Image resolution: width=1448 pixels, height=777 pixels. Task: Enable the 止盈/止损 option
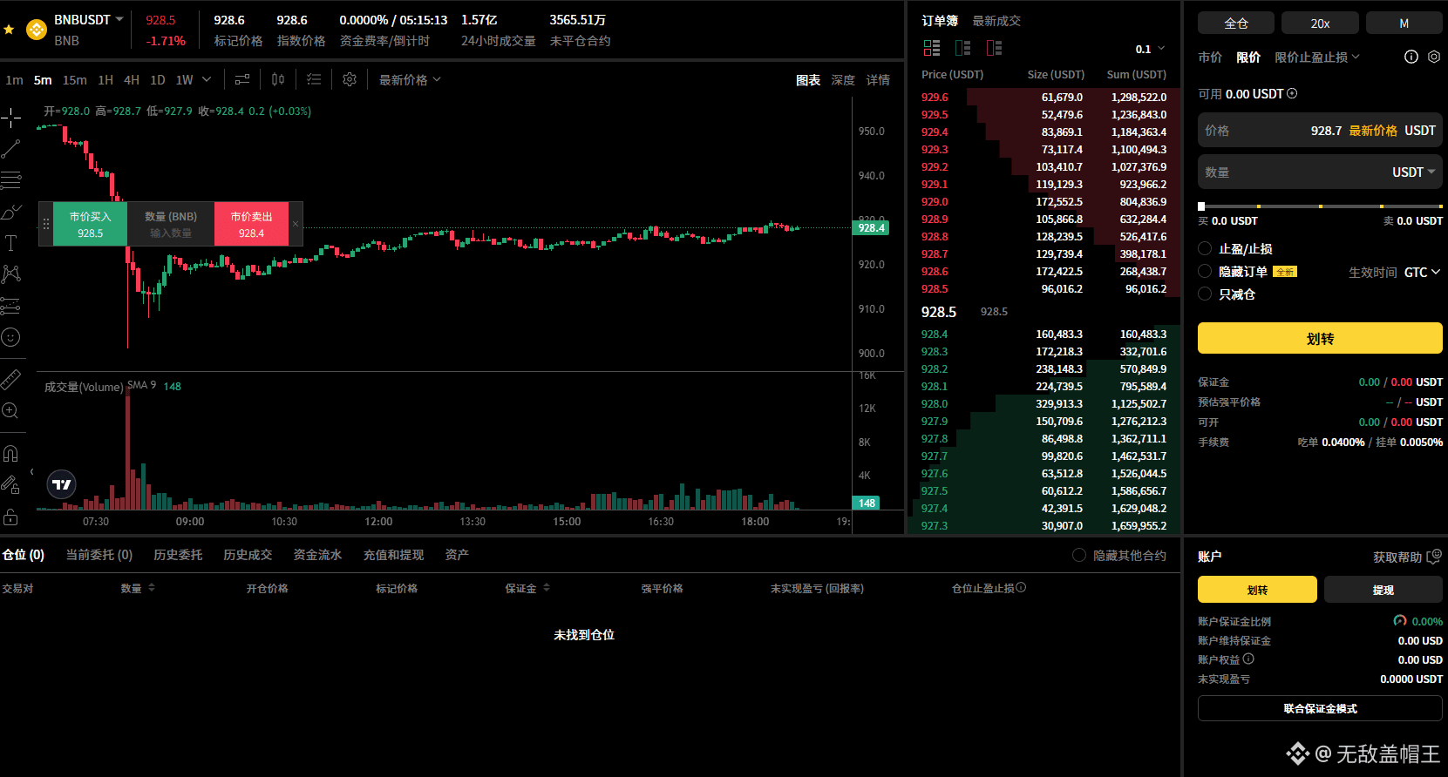pyautogui.click(x=1205, y=248)
